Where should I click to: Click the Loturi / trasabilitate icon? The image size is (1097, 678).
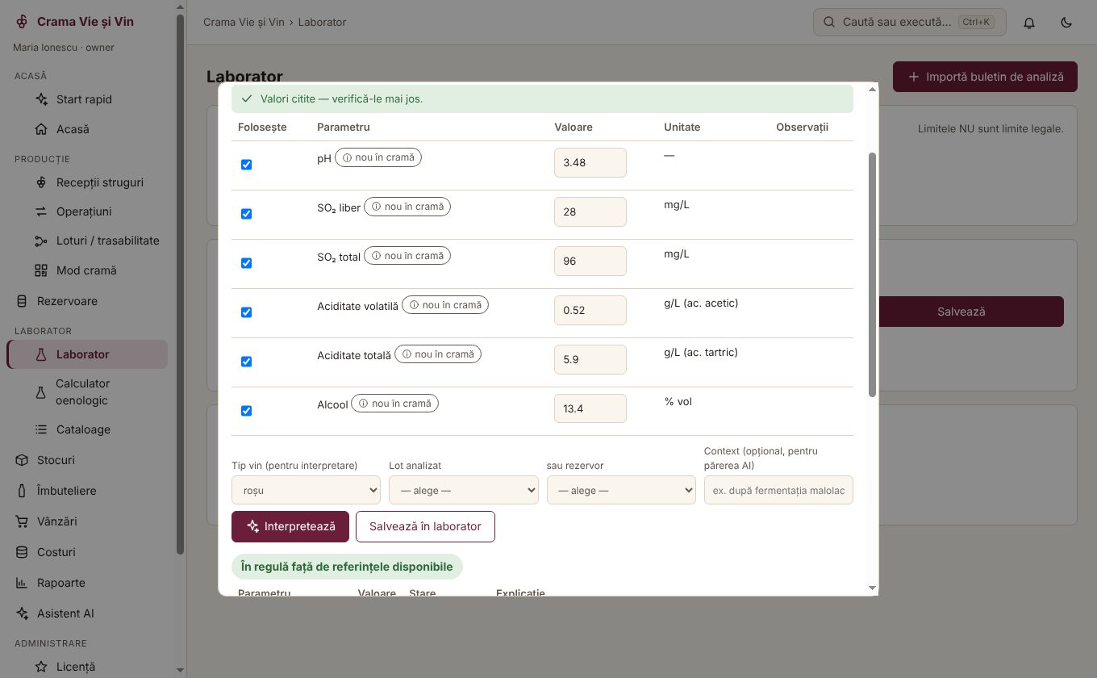coord(41,241)
